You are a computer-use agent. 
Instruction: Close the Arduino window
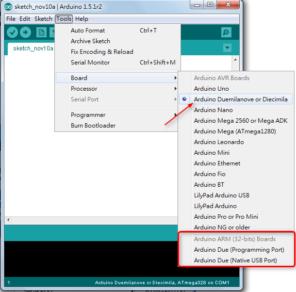pyautogui.click(x=228, y=5)
